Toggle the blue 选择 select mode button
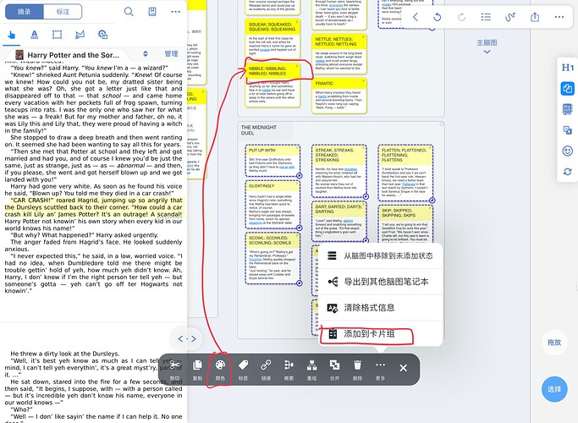The width and height of the screenshot is (578, 423). [554, 389]
